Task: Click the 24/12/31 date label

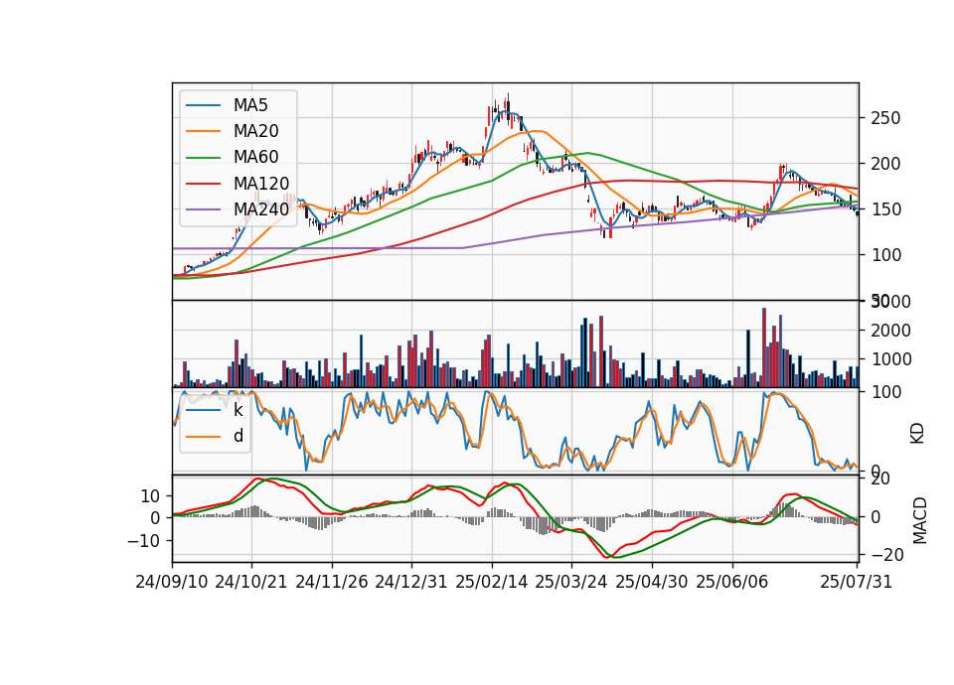Action: tap(411, 582)
